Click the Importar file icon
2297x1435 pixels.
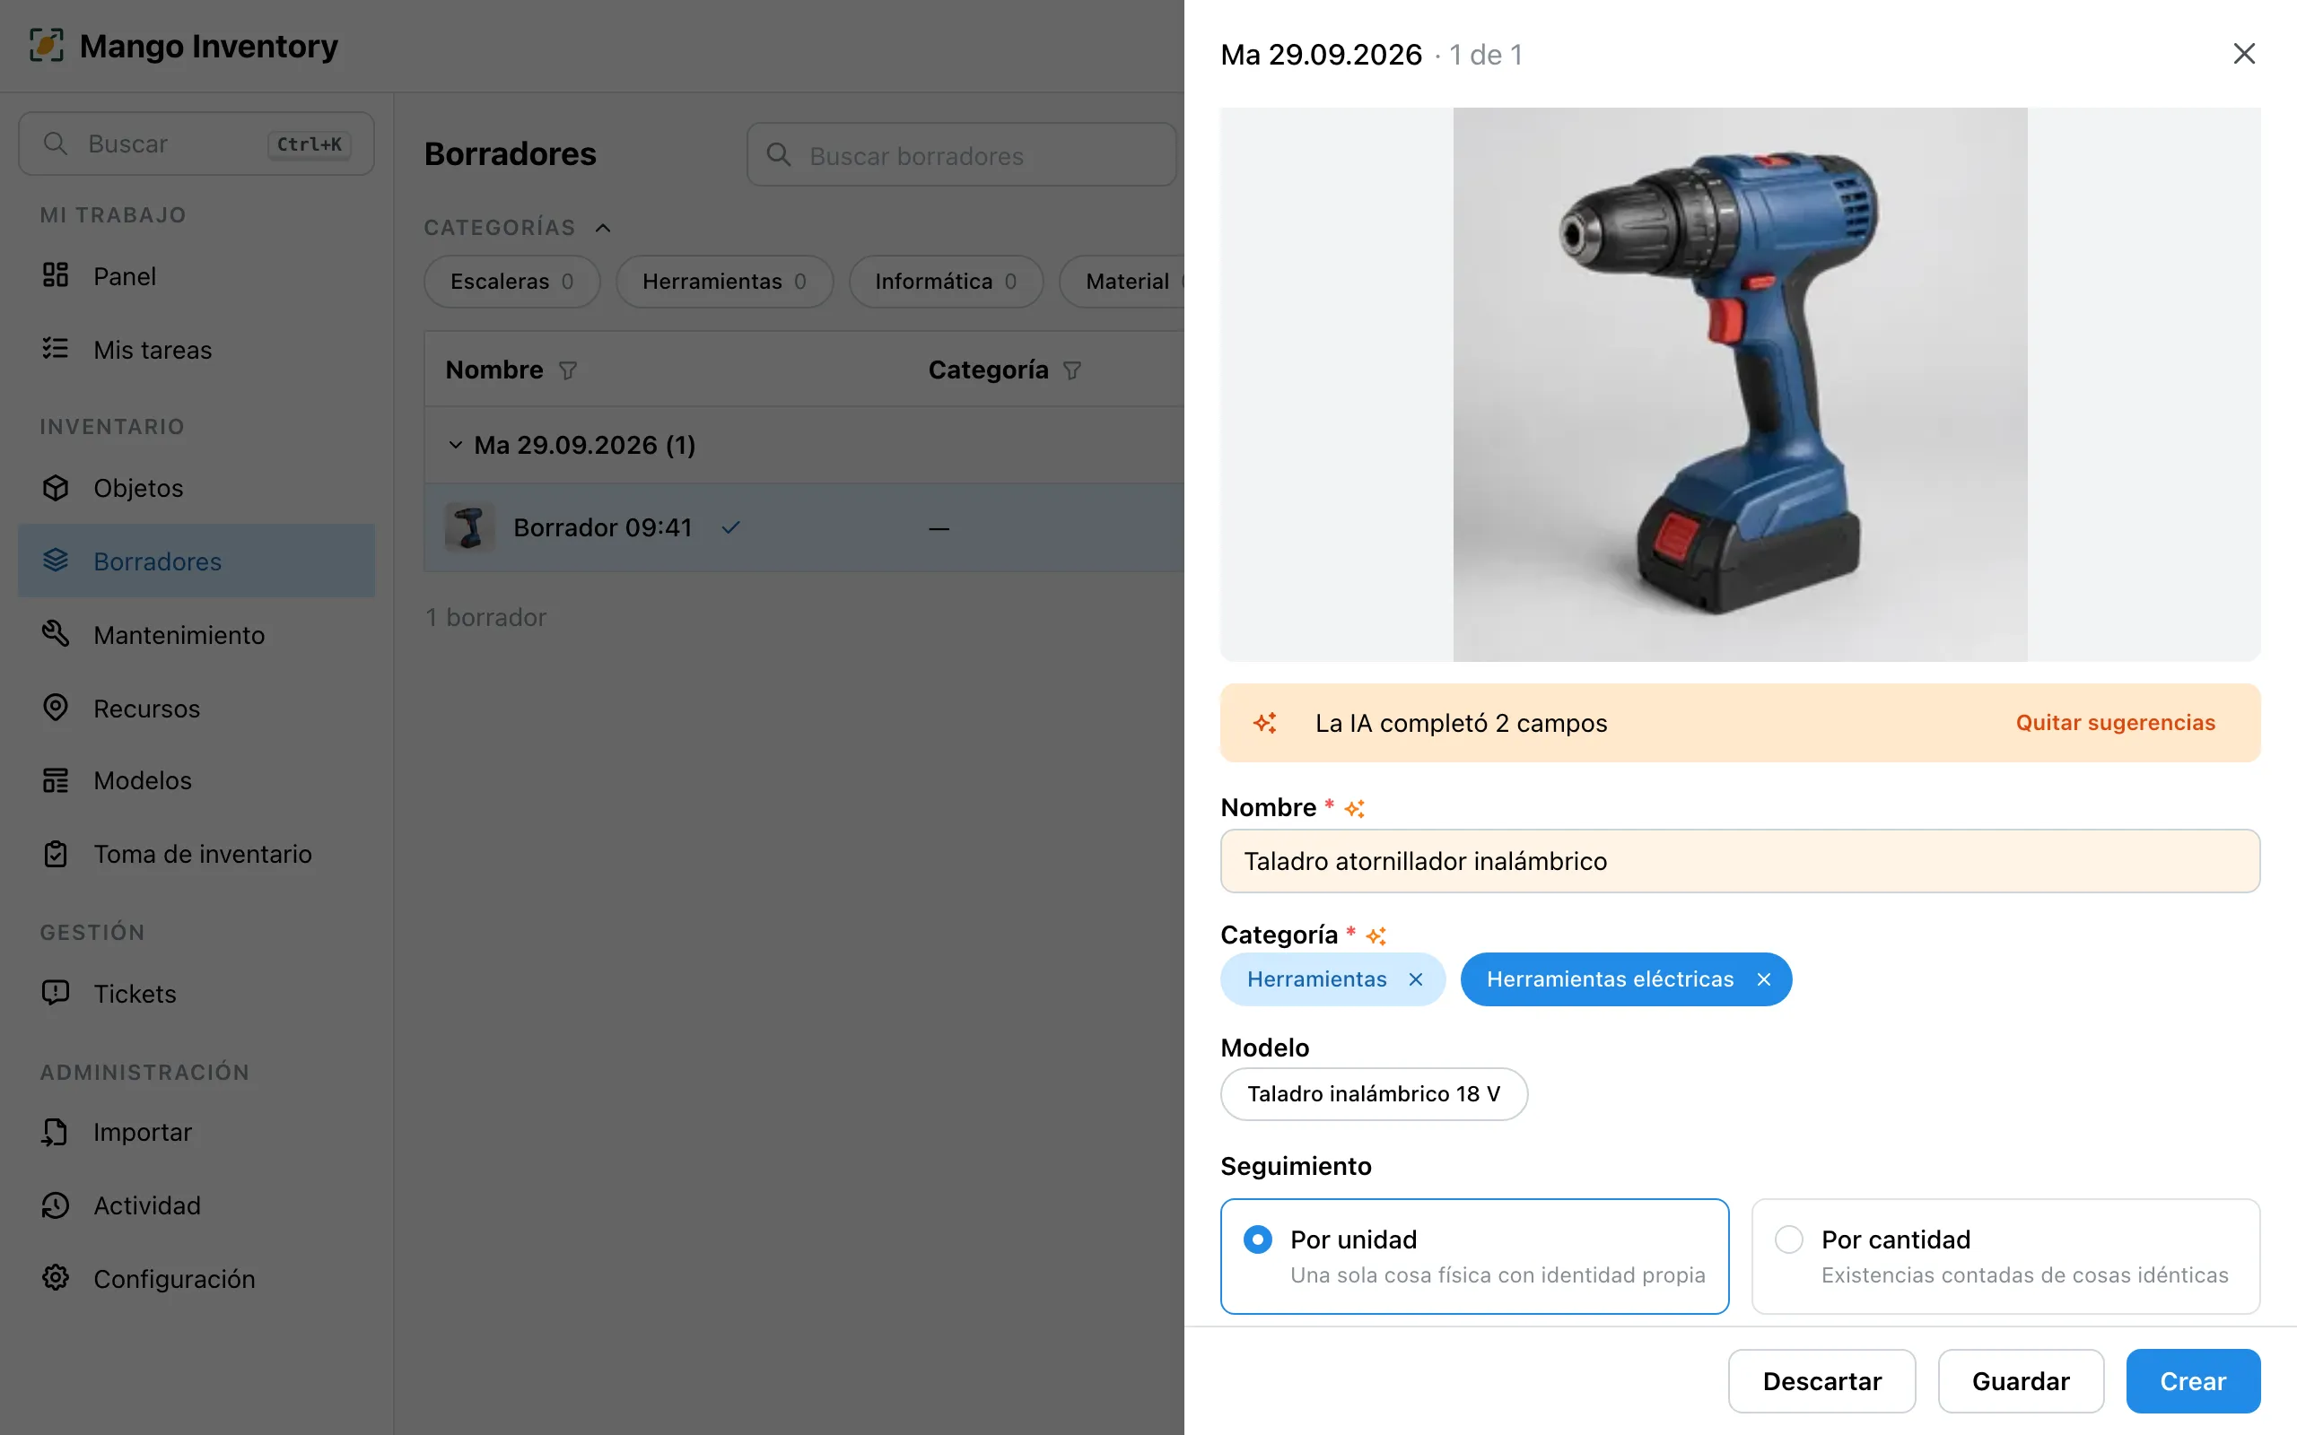55,1131
